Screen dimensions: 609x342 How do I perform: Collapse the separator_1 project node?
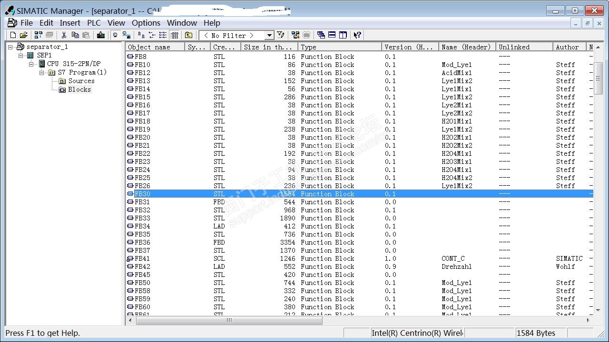point(10,47)
